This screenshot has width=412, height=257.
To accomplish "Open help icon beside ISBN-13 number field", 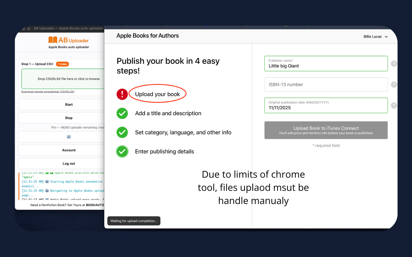I will 394,84.
